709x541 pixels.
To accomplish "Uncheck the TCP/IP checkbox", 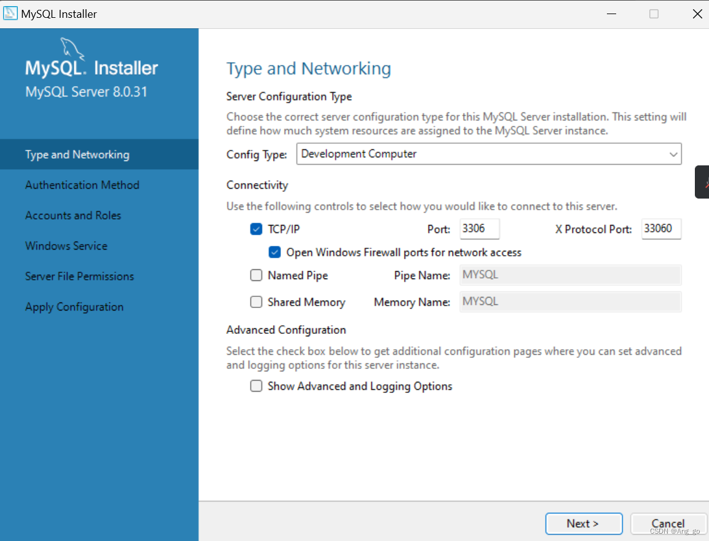I will click(256, 229).
